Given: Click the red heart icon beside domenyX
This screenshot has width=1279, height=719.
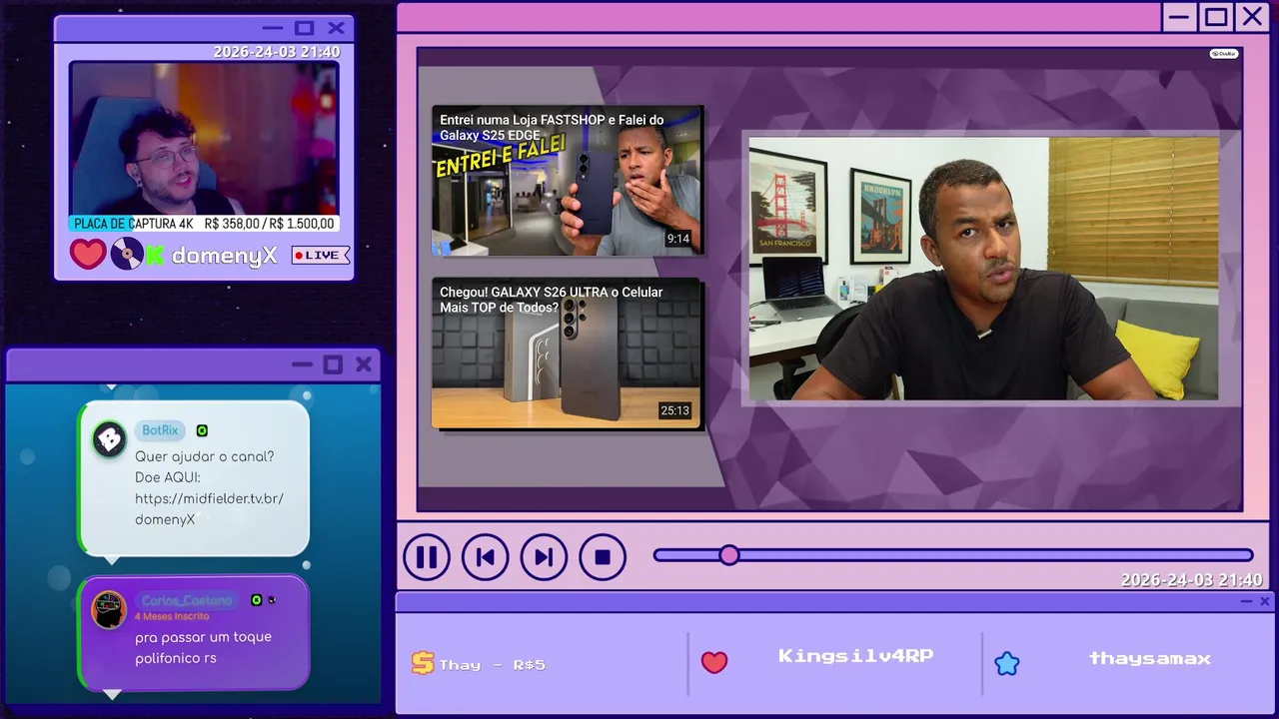Looking at the screenshot, I should (88, 254).
